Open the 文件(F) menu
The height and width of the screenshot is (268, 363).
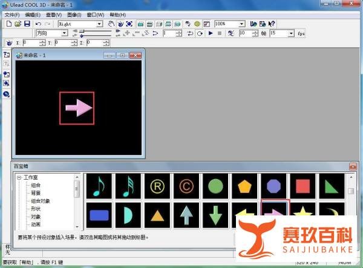12,15
